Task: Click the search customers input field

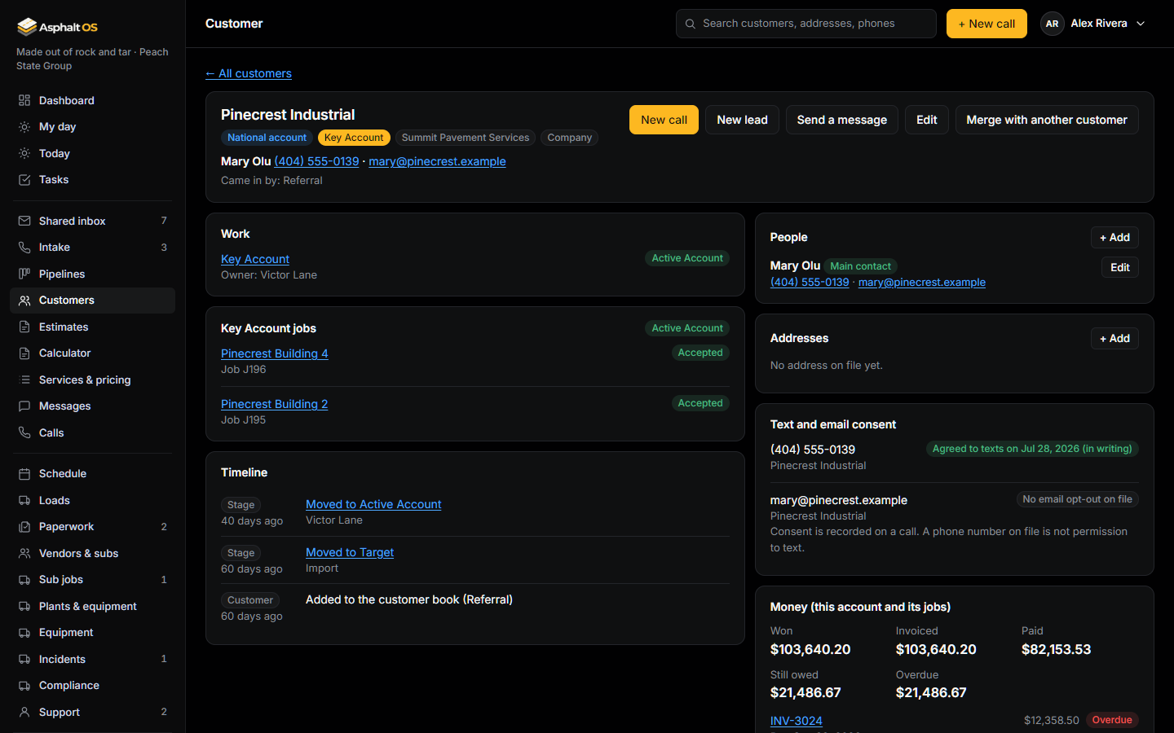Action: click(x=805, y=24)
